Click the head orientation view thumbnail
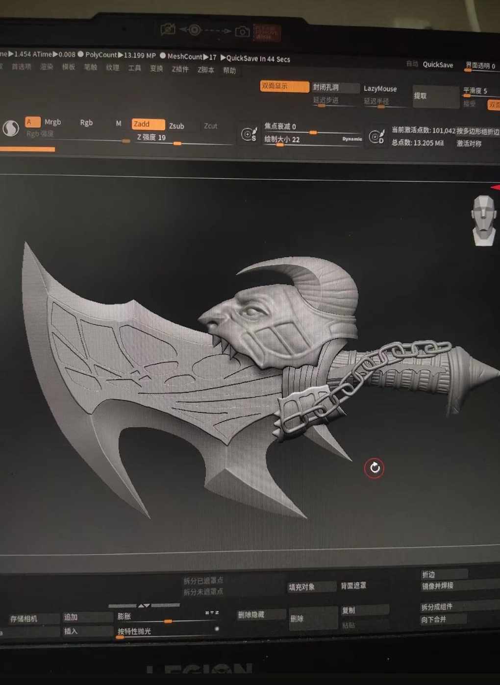Viewport: 500px width, 685px height. tap(484, 220)
